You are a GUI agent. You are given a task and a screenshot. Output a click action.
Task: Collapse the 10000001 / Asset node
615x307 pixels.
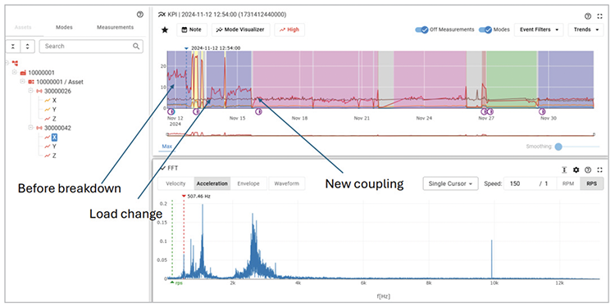(x=22, y=82)
